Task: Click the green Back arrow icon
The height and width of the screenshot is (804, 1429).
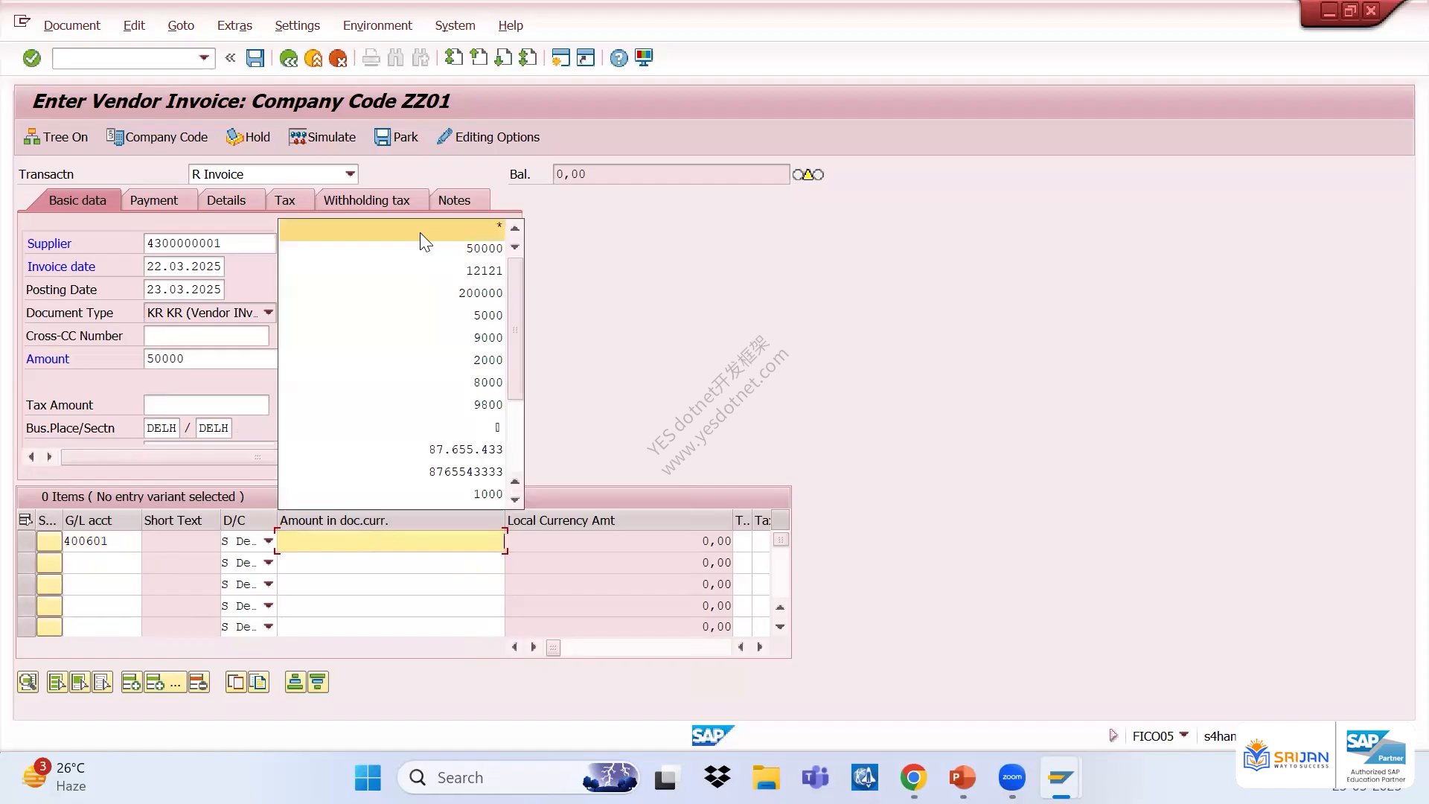Action: (288, 58)
